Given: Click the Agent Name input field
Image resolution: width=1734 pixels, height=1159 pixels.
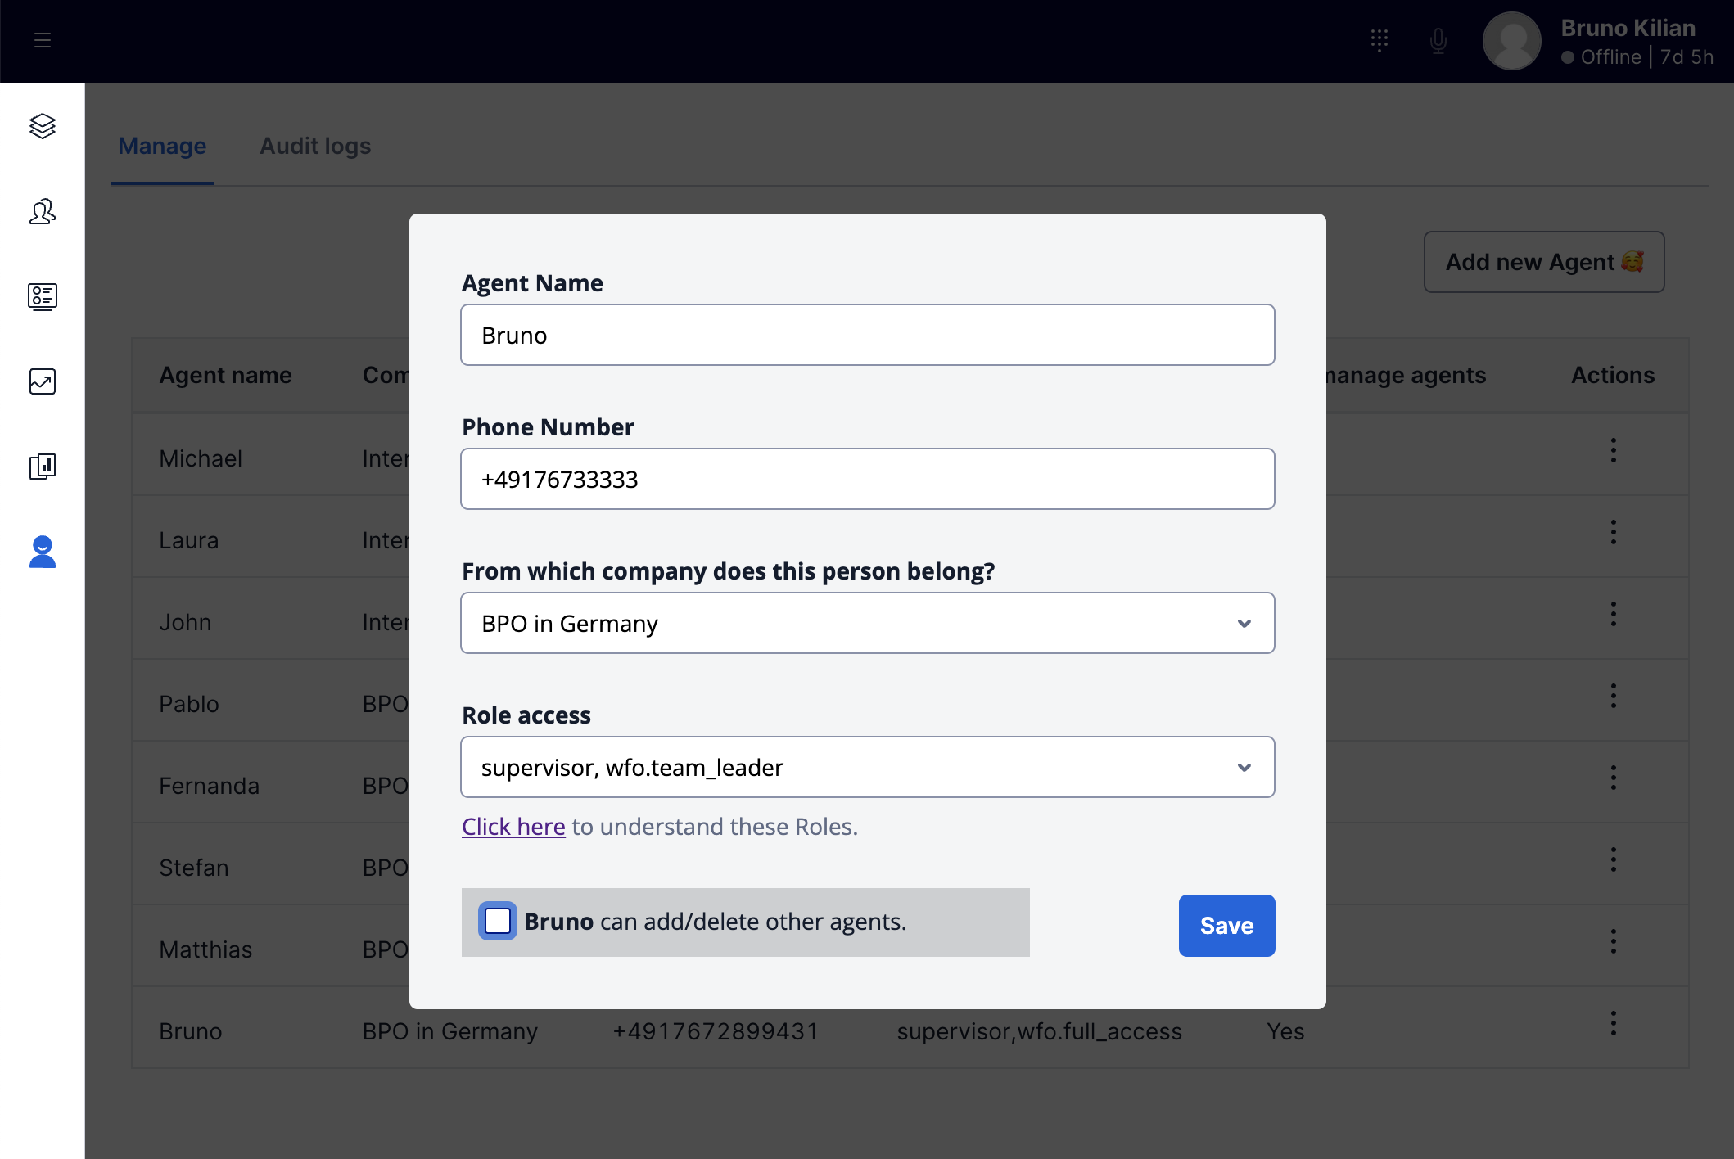Looking at the screenshot, I should point(867,336).
